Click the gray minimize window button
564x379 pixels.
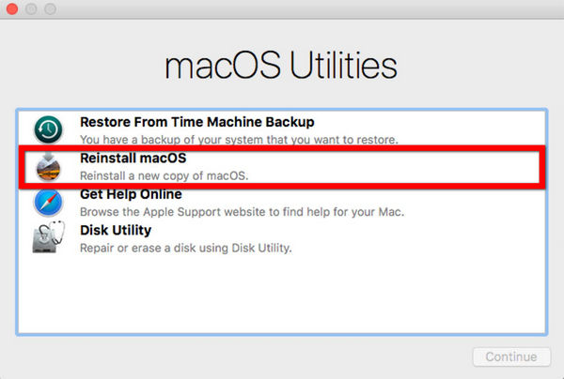[x=29, y=10]
